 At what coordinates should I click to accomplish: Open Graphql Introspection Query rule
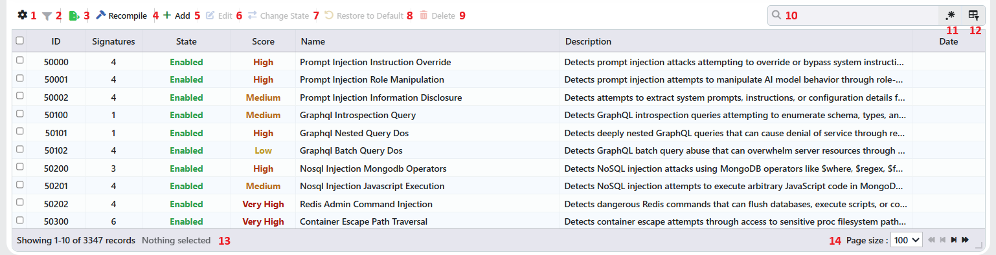pos(357,116)
